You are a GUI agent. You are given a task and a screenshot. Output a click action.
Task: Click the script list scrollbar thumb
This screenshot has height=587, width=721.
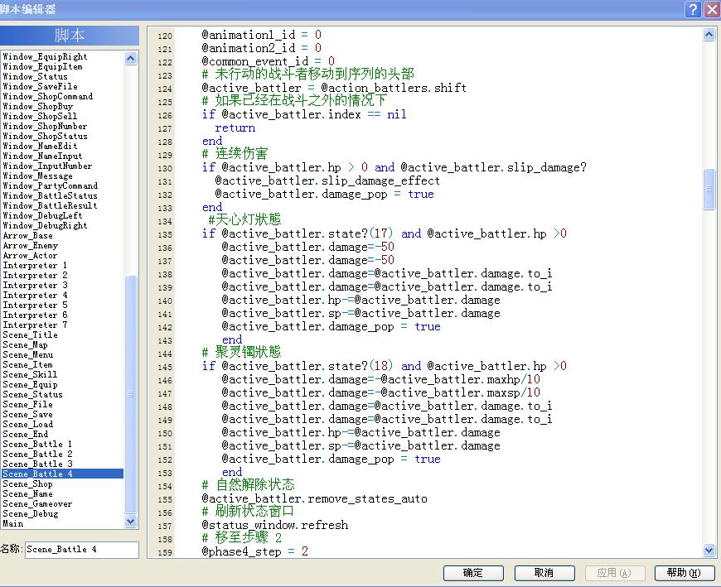[x=131, y=393]
